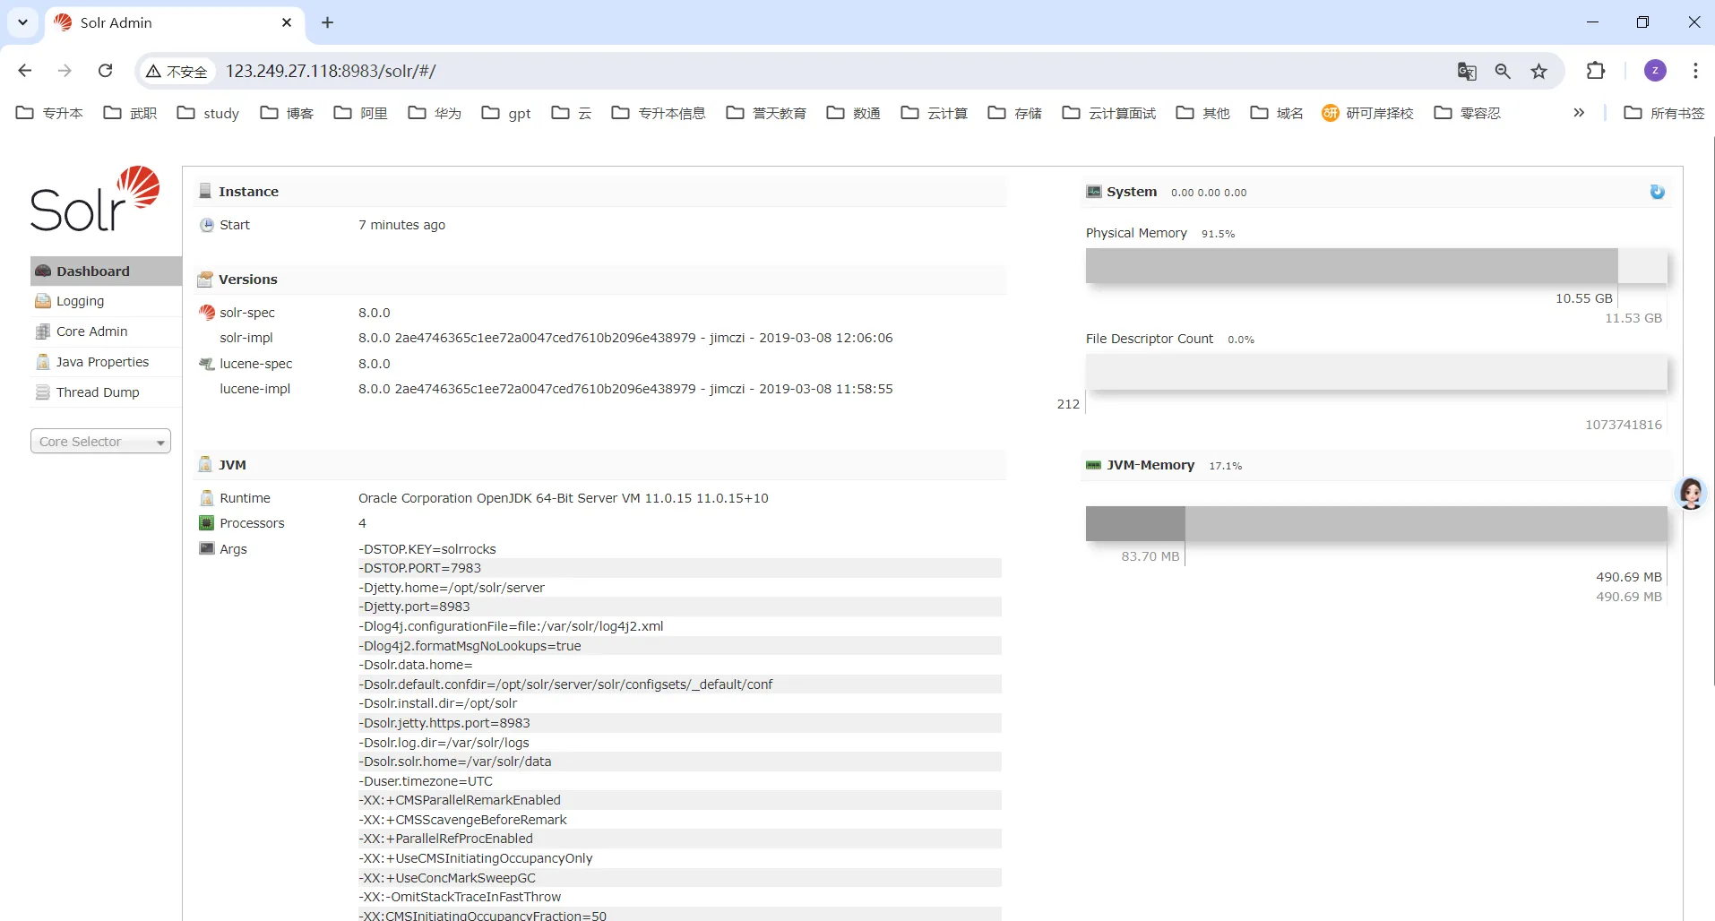The height and width of the screenshot is (921, 1715).
Task: Click the page vertical scrollbar
Action: click(1712, 412)
